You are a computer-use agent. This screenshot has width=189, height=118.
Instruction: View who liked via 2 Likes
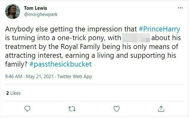13,93
